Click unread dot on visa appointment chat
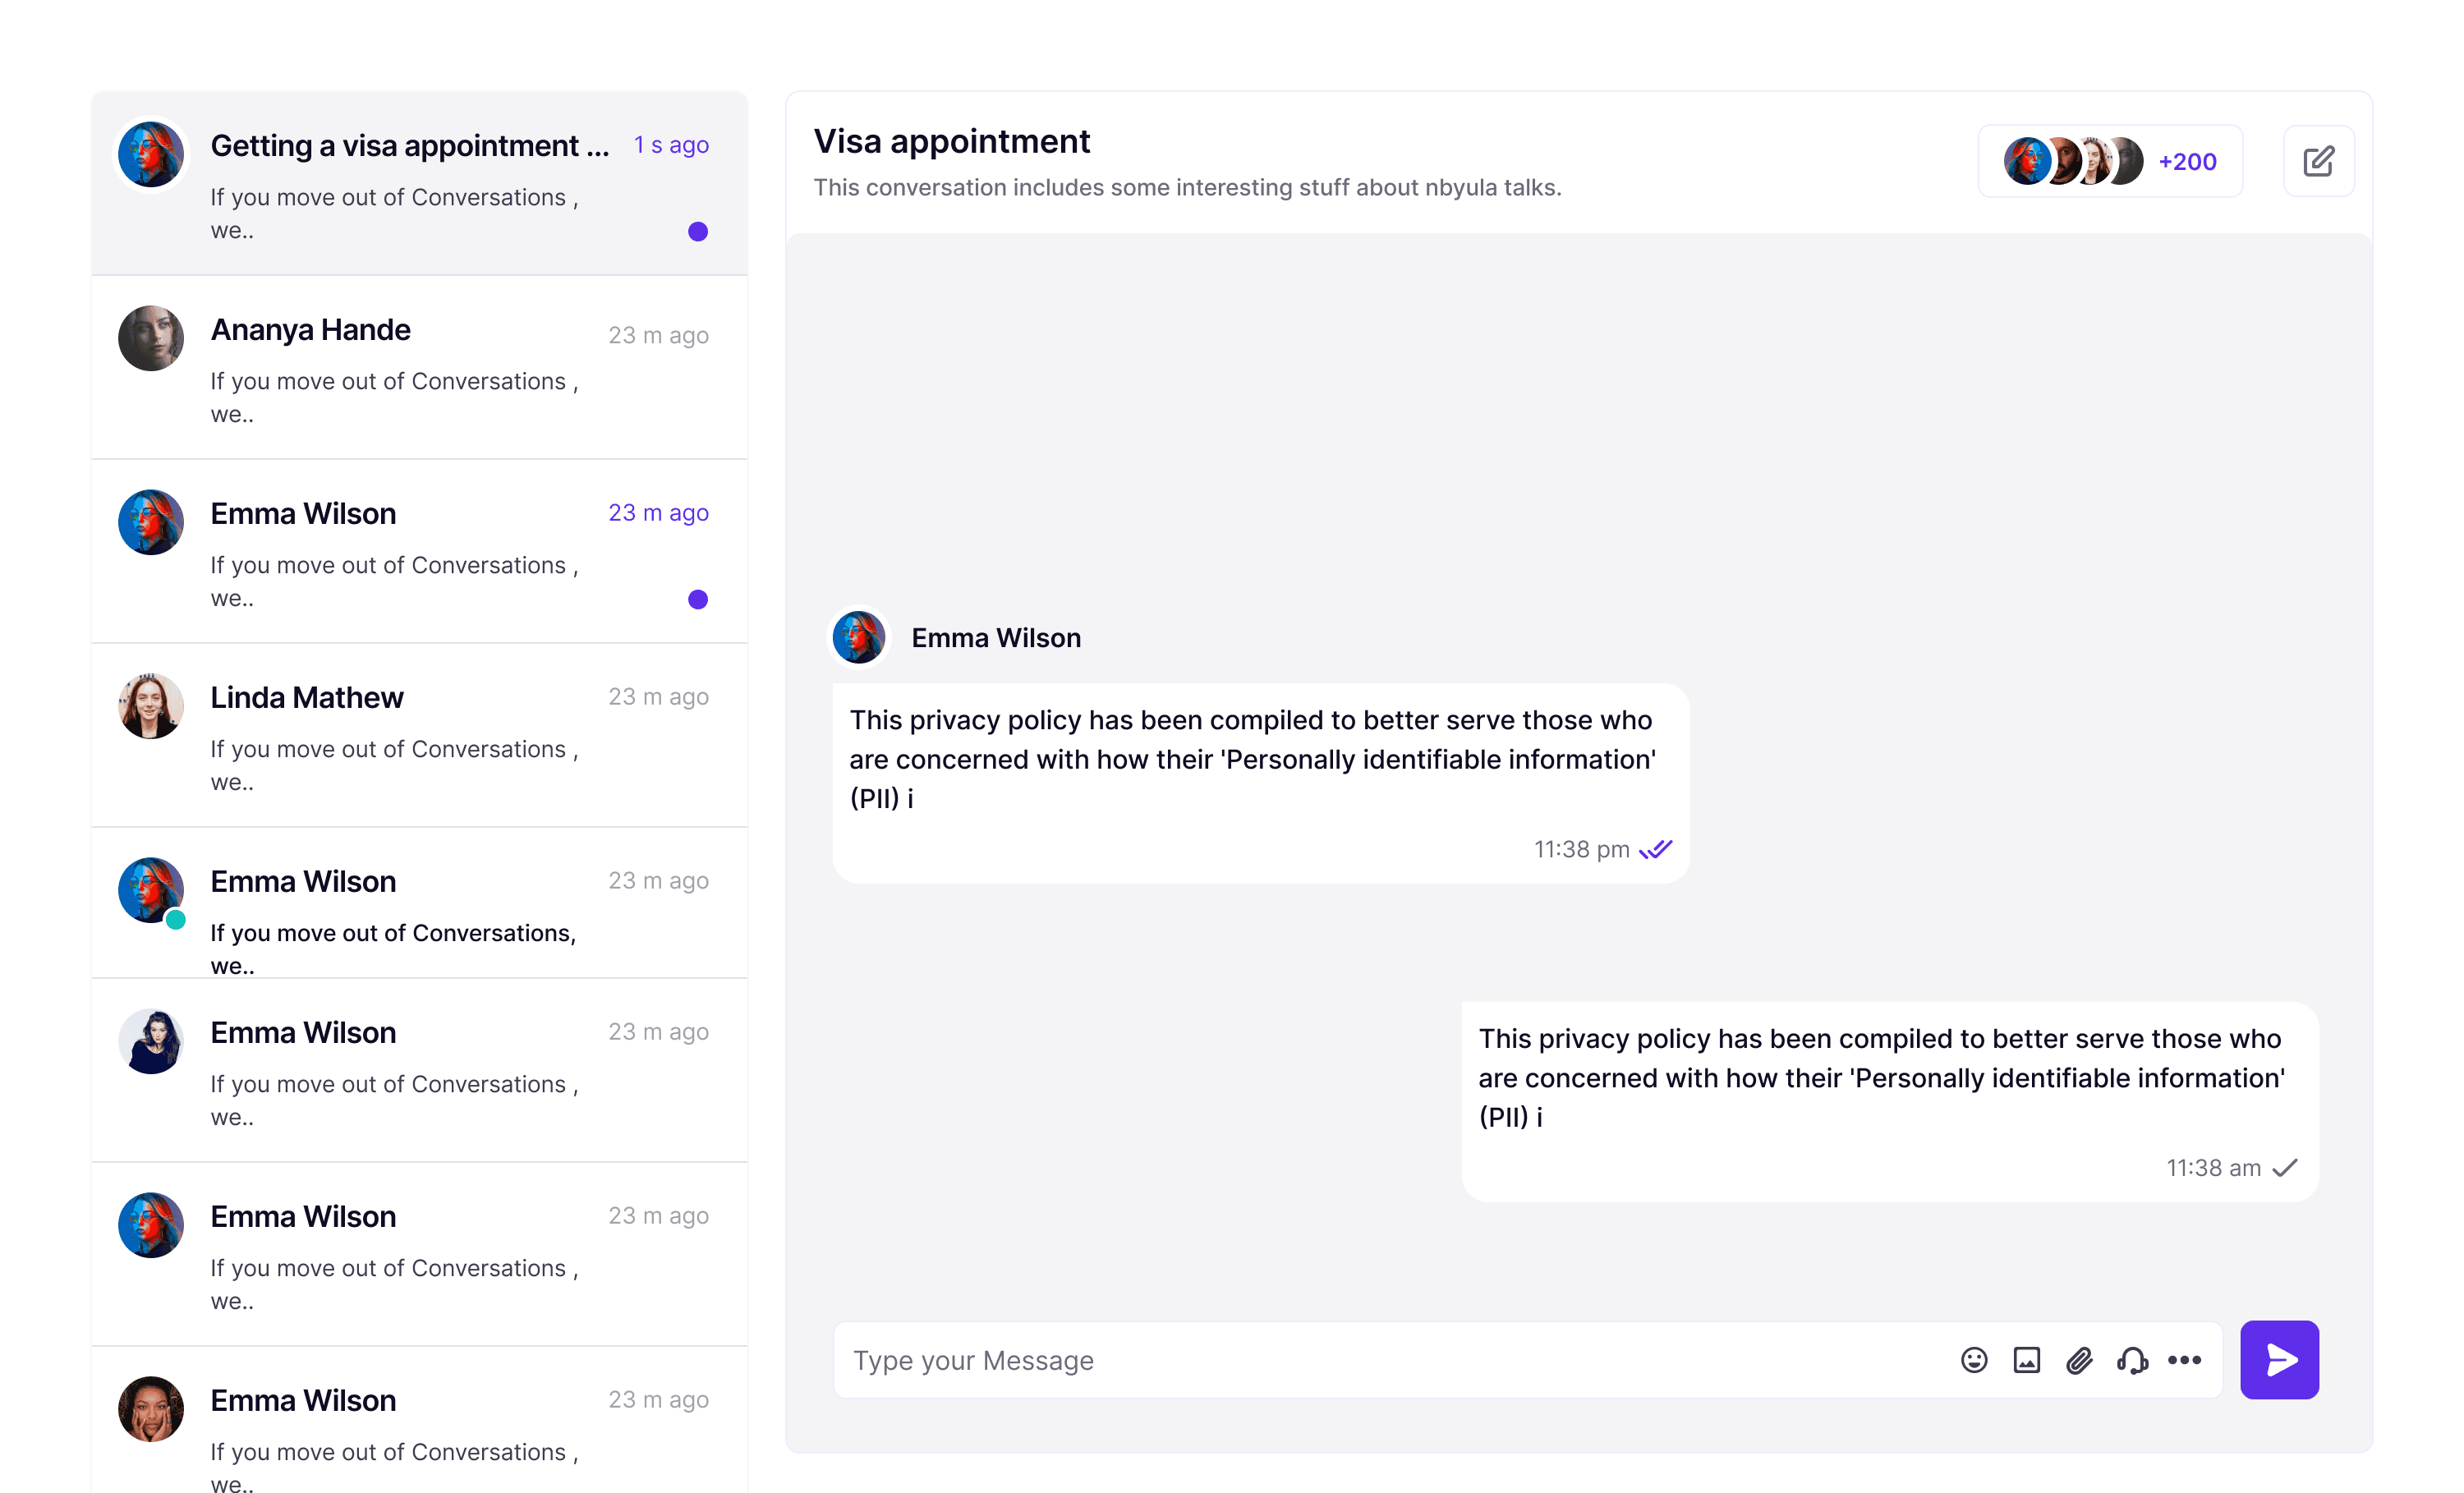Image resolution: width=2464 pixels, height=1493 pixels. [x=698, y=232]
